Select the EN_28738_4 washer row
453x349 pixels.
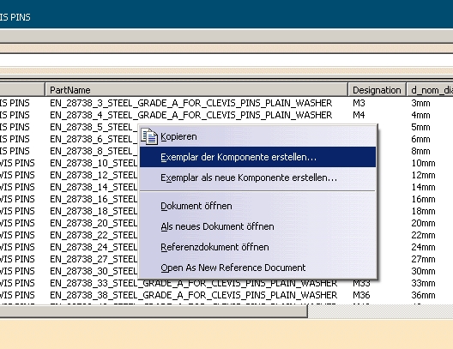(x=226, y=115)
